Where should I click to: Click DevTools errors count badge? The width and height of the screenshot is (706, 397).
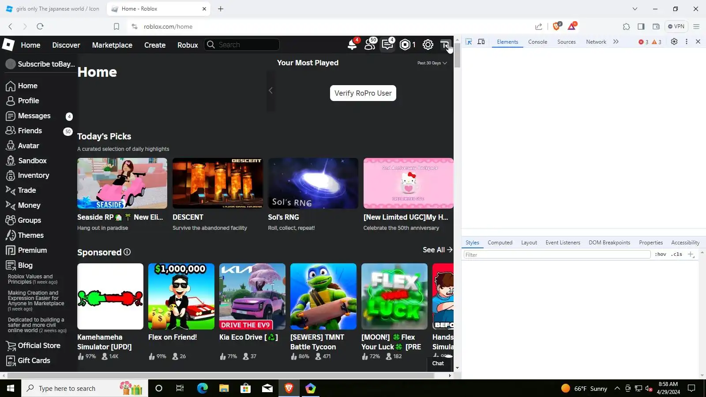(x=644, y=42)
